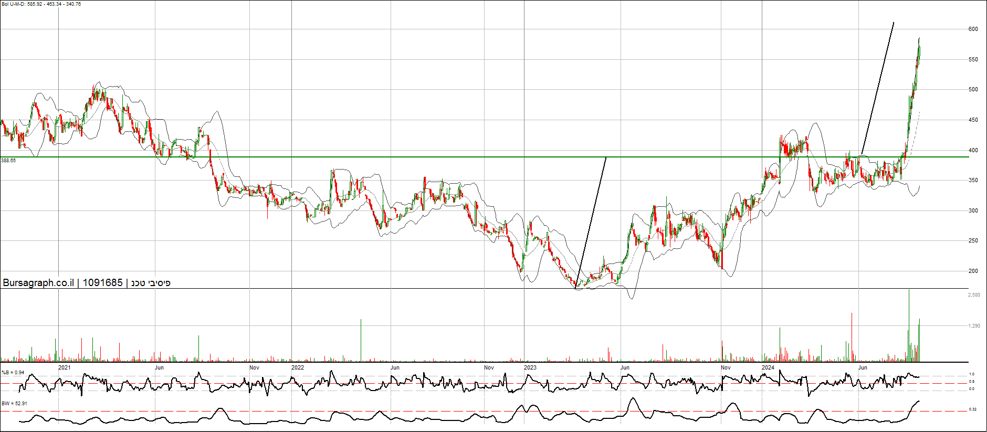Jump to the 2024 year marker
987x432 pixels.
pos(768,367)
